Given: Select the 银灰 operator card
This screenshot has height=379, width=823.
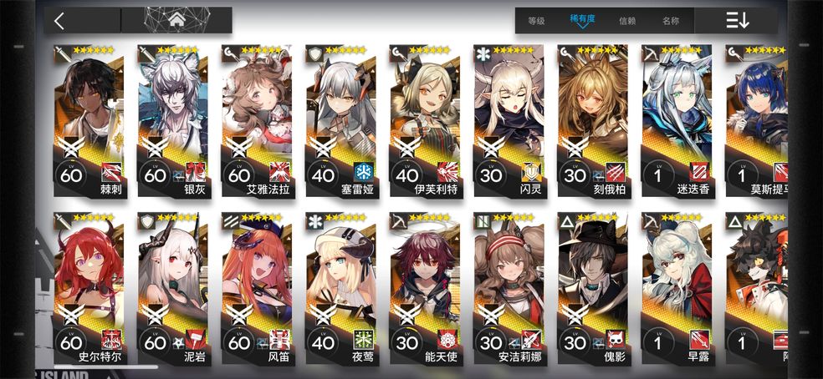Looking at the screenshot, I should [173, 121].
